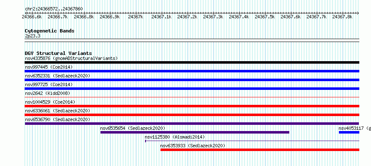The height and width of the screenshot is (166, 371).
Task: Open nsv6353933 (Sedlazeck2020) label
Action: coord(193,146)
